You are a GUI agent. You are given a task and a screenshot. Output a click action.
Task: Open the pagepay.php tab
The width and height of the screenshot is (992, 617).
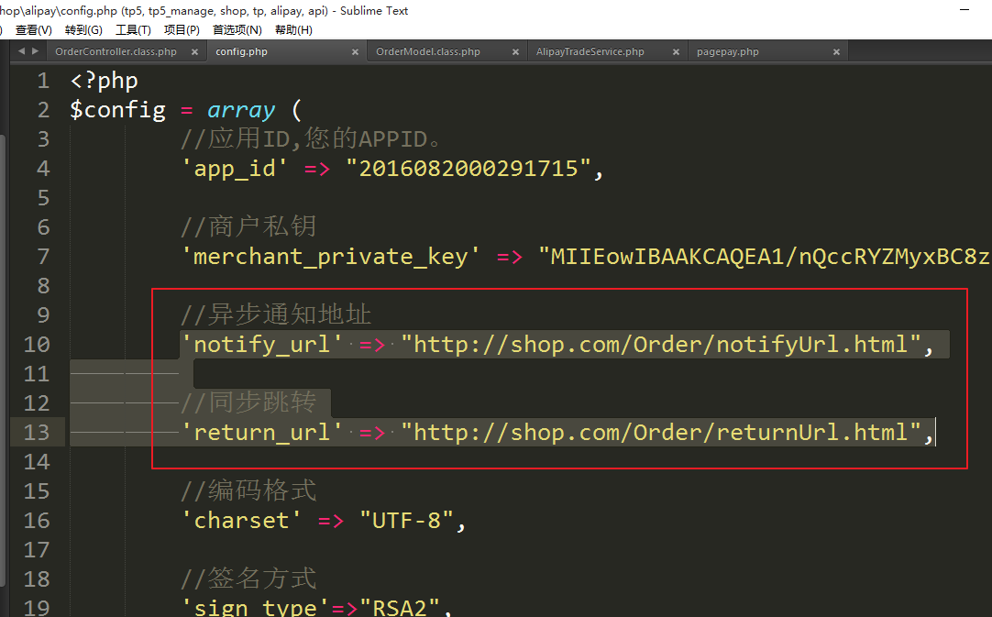727,52
